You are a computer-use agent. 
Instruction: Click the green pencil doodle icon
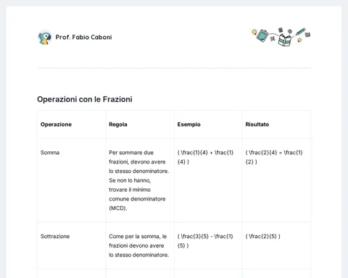pos(300,32)
